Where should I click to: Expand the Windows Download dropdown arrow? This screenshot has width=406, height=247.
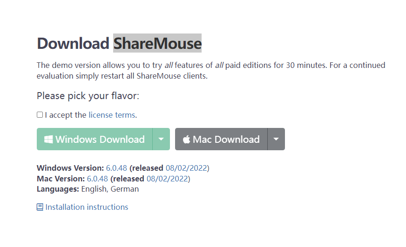click(x=161, y=139)
